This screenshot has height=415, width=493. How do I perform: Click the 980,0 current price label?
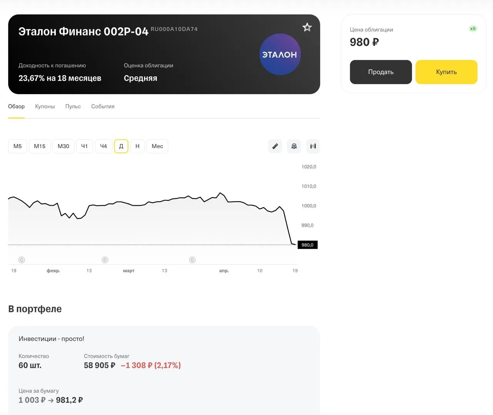[x=307, y=245]
